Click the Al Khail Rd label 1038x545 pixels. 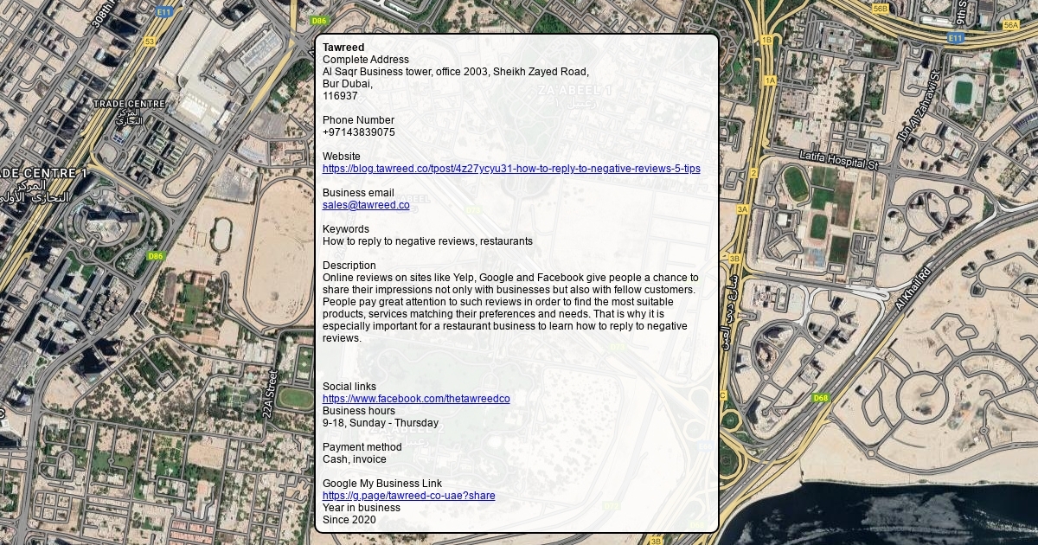point(913,288)
